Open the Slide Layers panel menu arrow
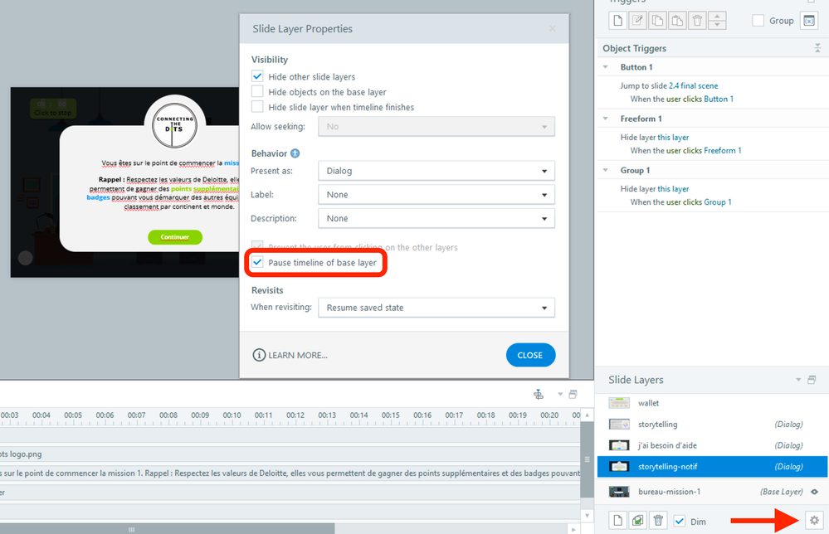This screenshot has height=534, width=829. tap(798, 380)
